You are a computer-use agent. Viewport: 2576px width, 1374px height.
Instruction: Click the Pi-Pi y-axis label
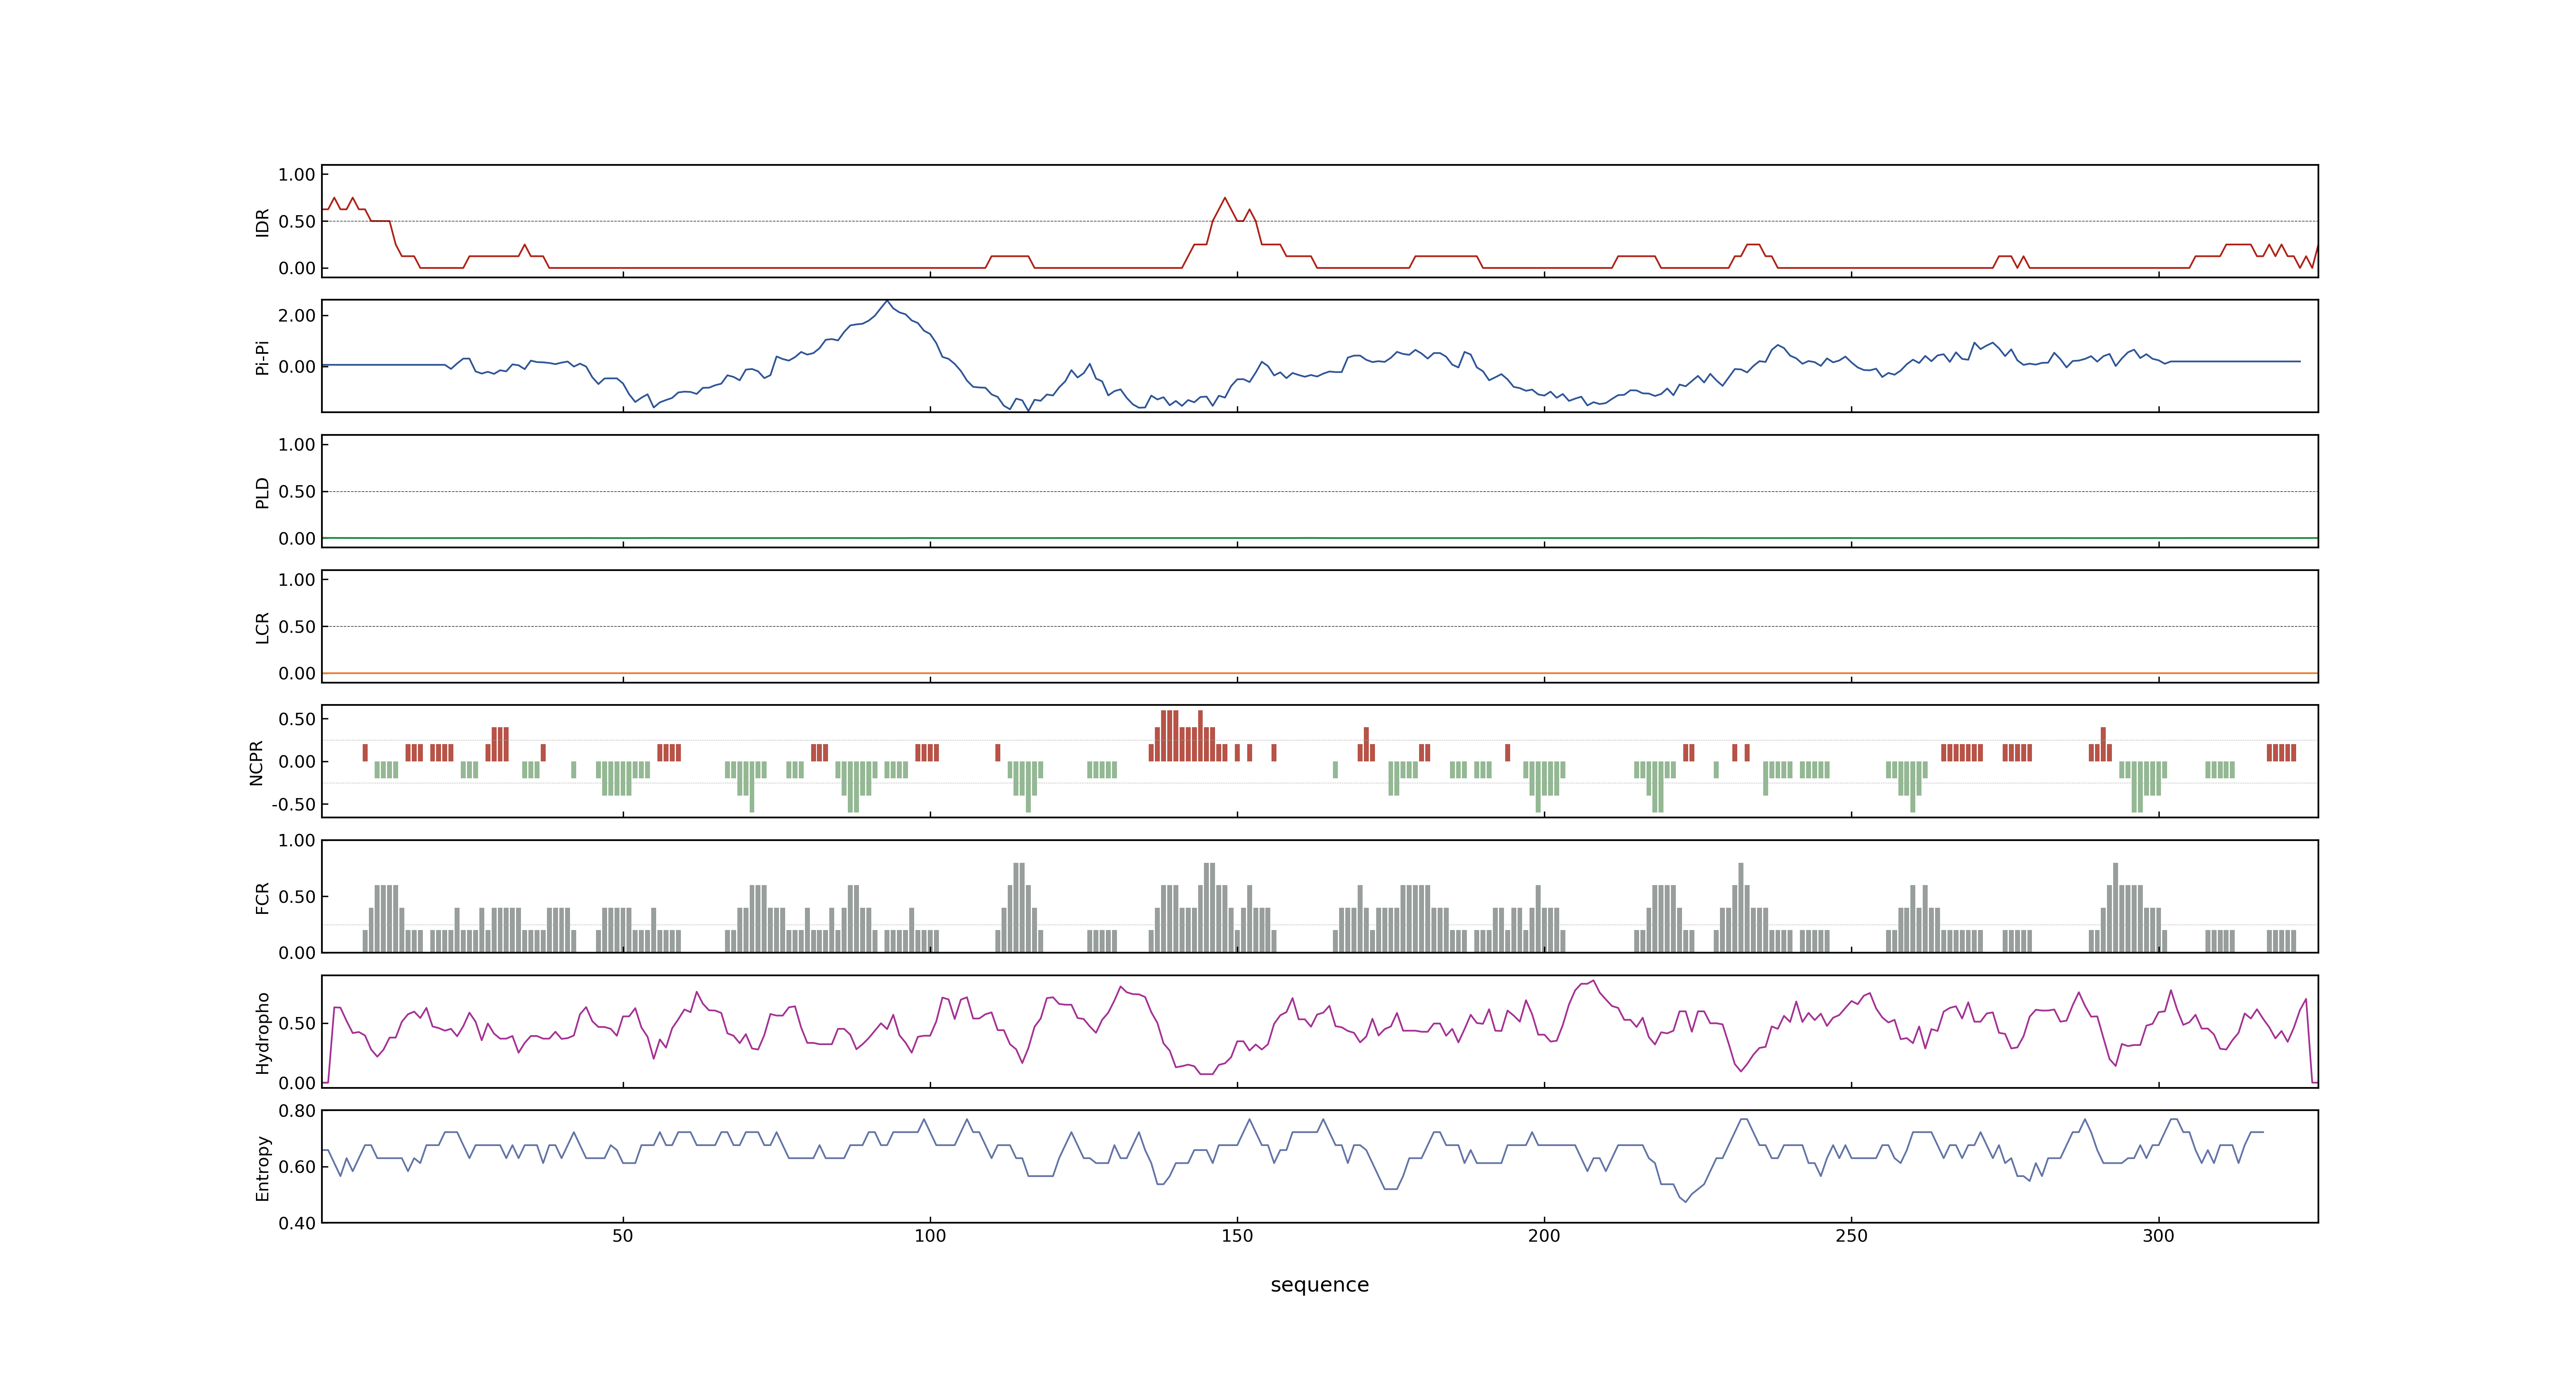pyautogui.click(x=263, y=357)
